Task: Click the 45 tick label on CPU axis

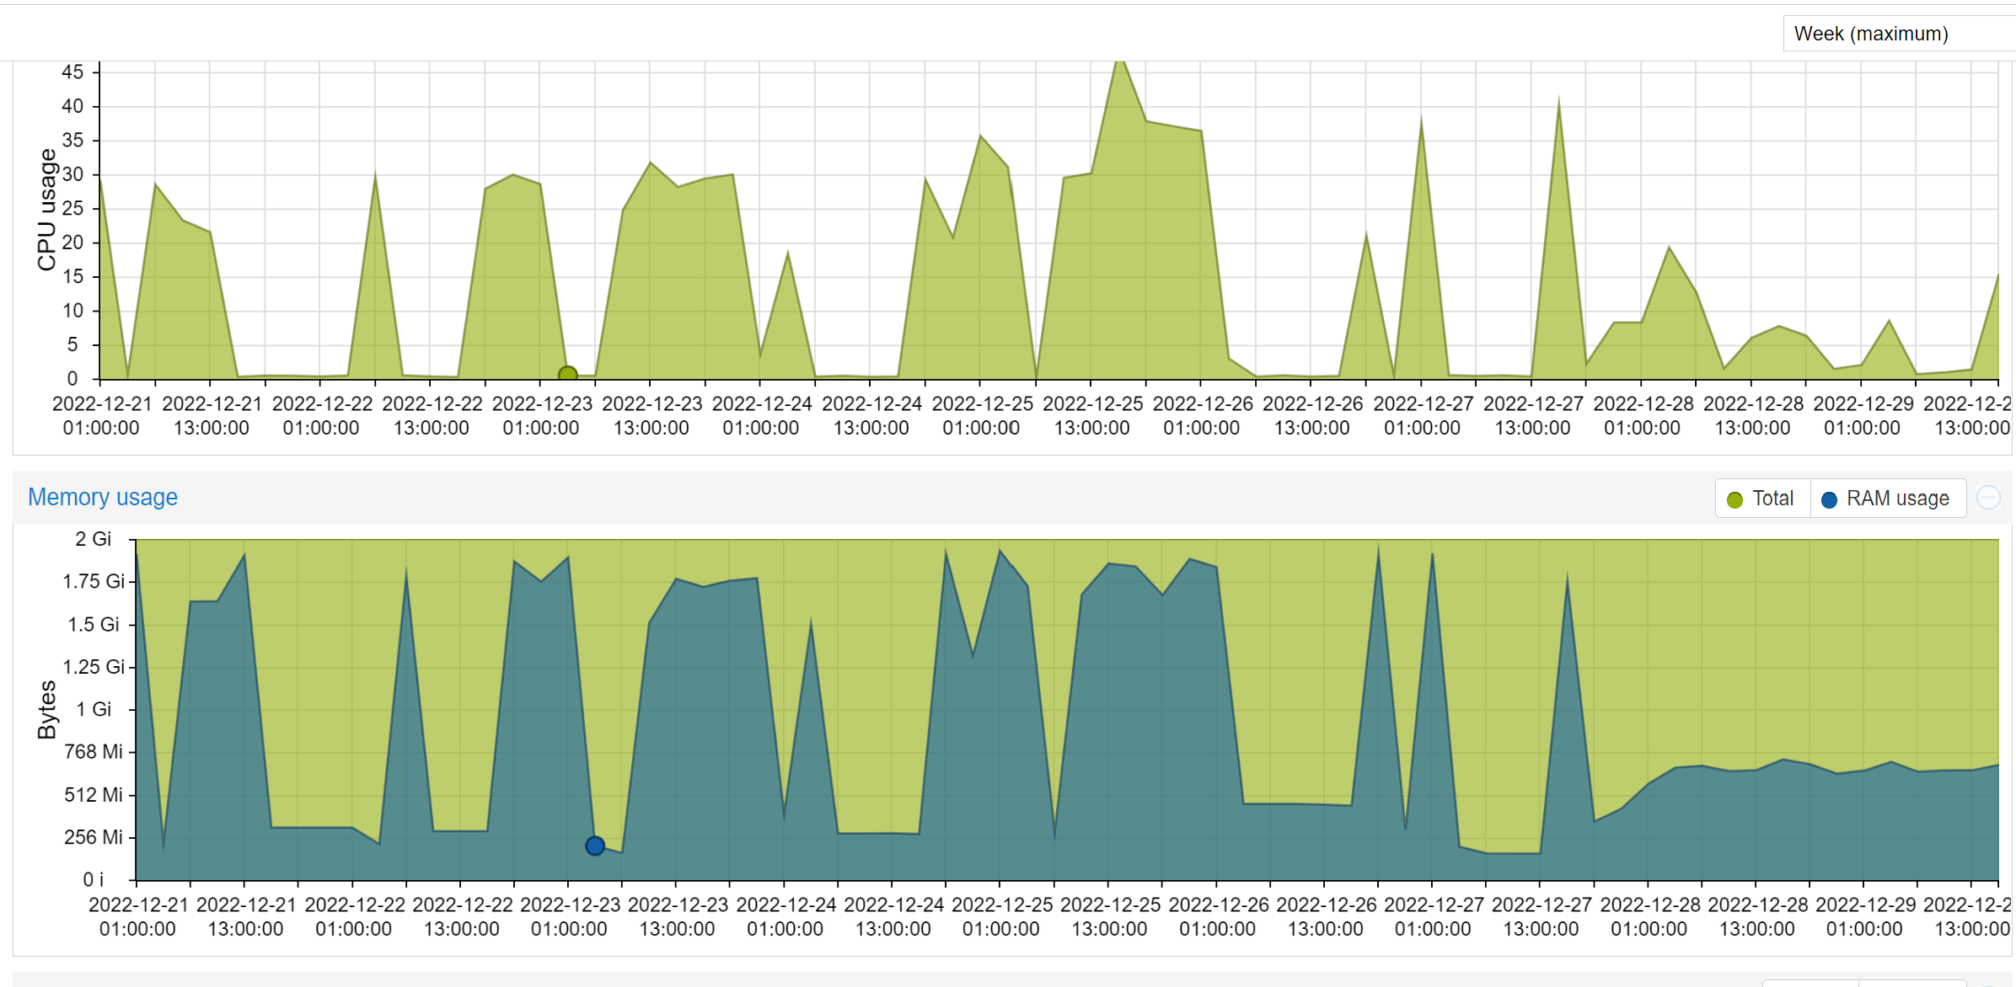Action: pos(72,72)
